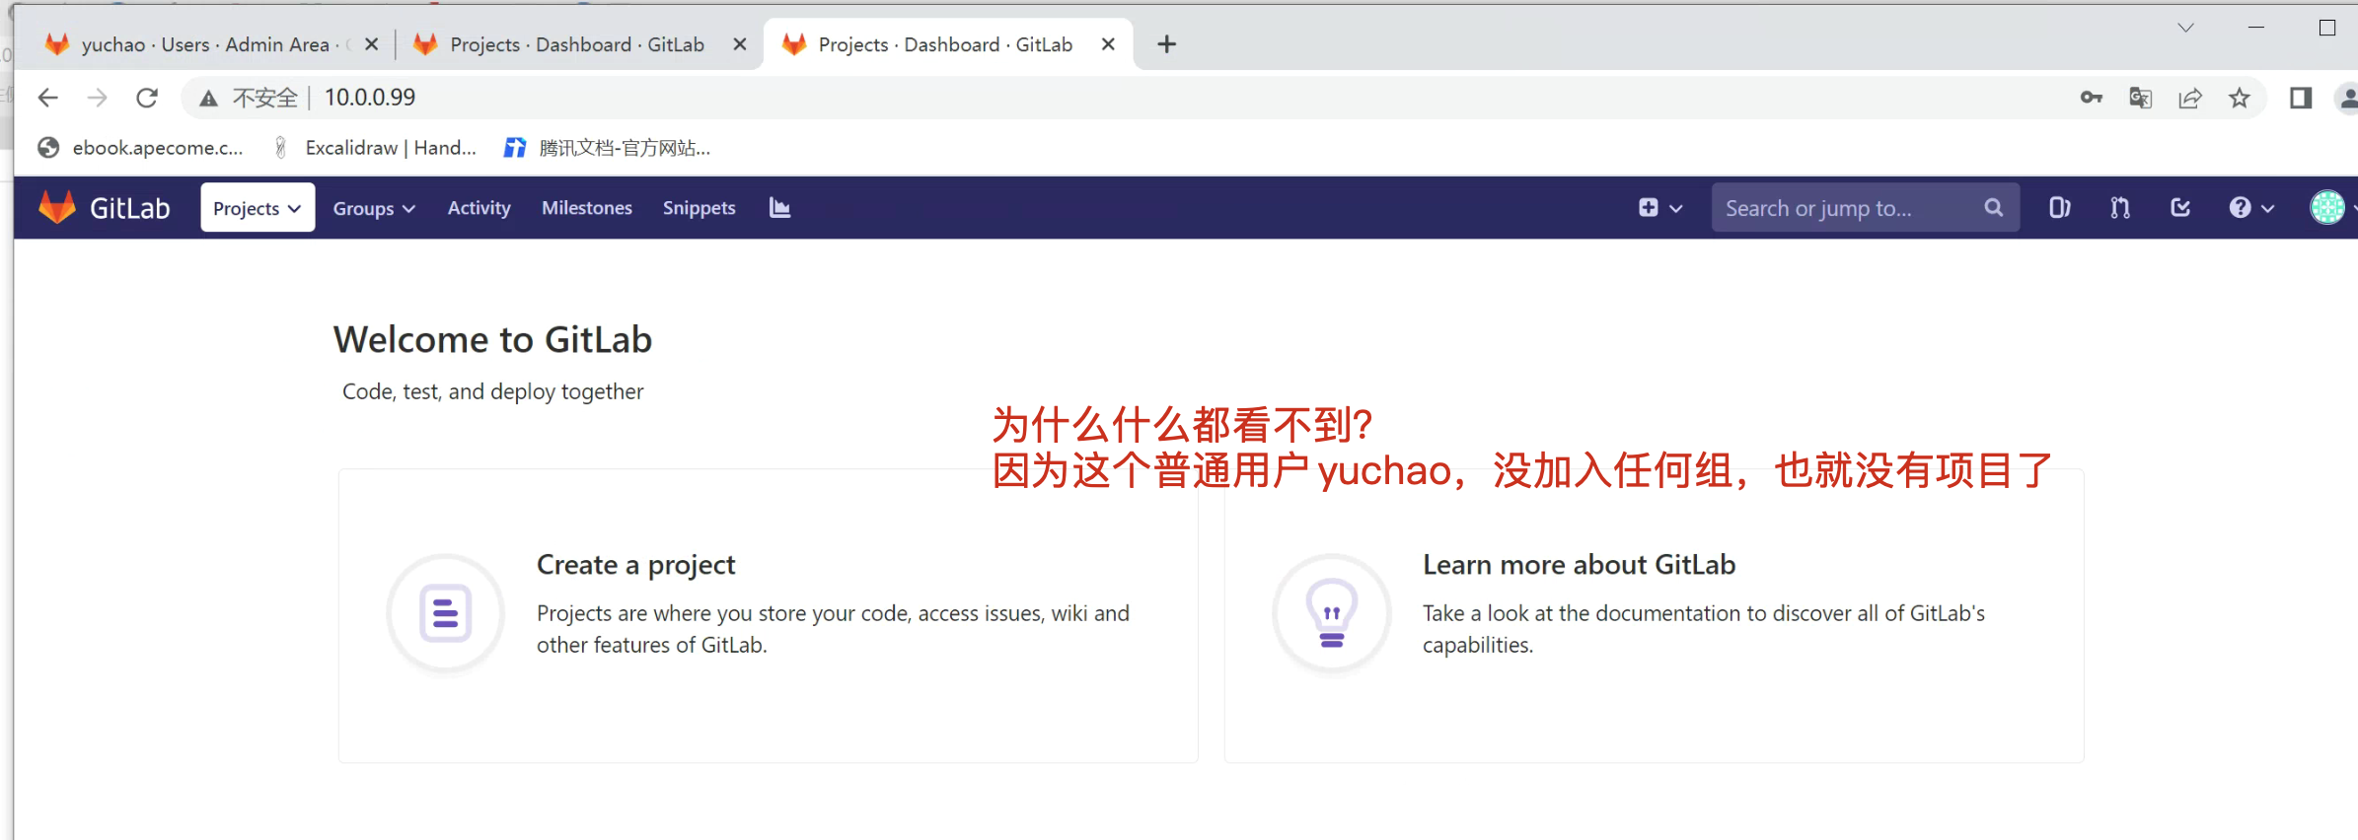This screenshot has height=840, width=2358.
Task: Click the GitLab fox logo
Action: [57, 207]
